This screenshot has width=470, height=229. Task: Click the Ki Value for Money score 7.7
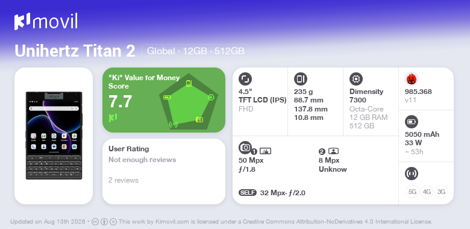point(120,101)
